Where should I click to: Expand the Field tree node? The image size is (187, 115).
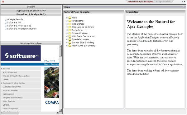pyautogui.click(x=67, y=18)
